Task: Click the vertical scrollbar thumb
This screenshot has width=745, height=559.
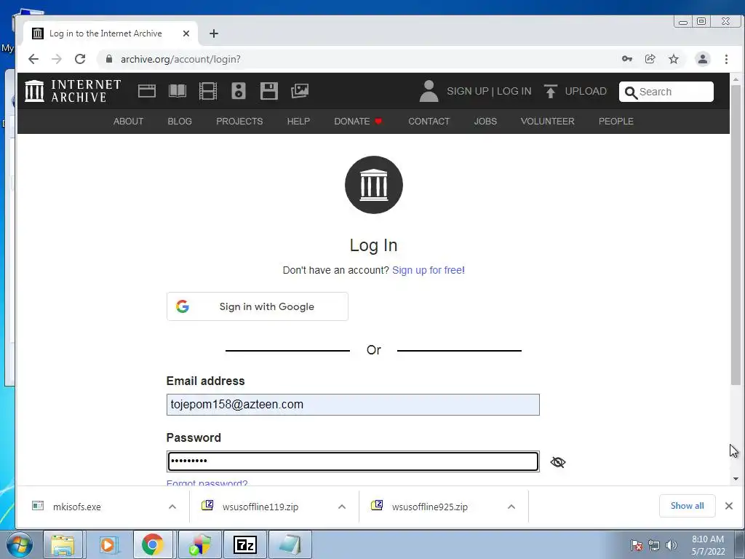Action: (x=736, y=235)
